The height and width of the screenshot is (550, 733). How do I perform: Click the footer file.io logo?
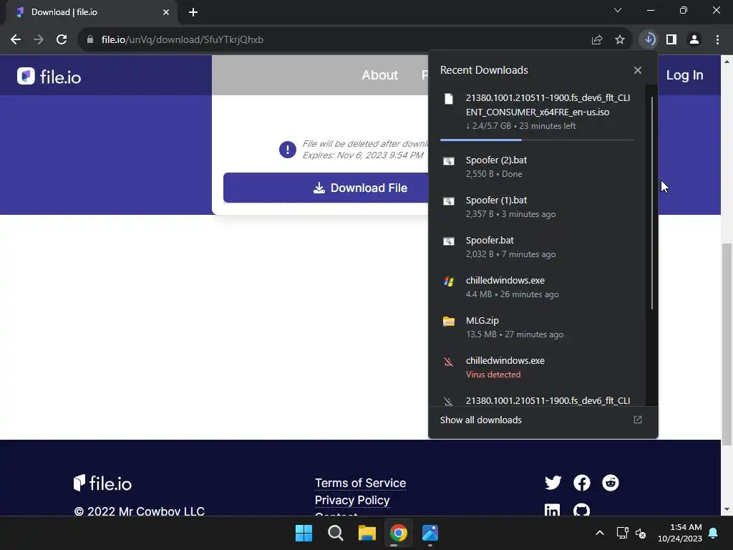tap(102, 483)
